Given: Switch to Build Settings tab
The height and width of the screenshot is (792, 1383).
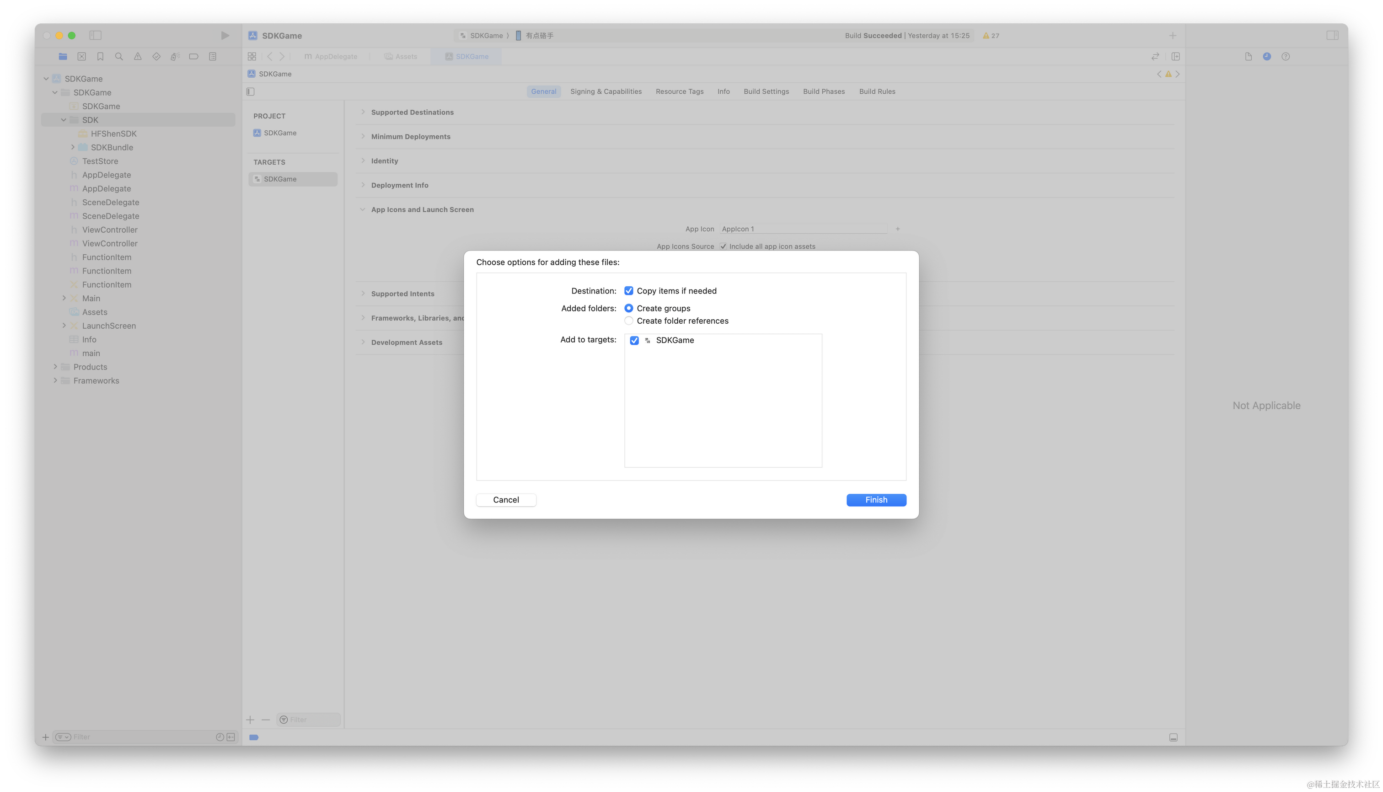Looking at the screenshot, I should pyautogui.click(x=766, y=91).
